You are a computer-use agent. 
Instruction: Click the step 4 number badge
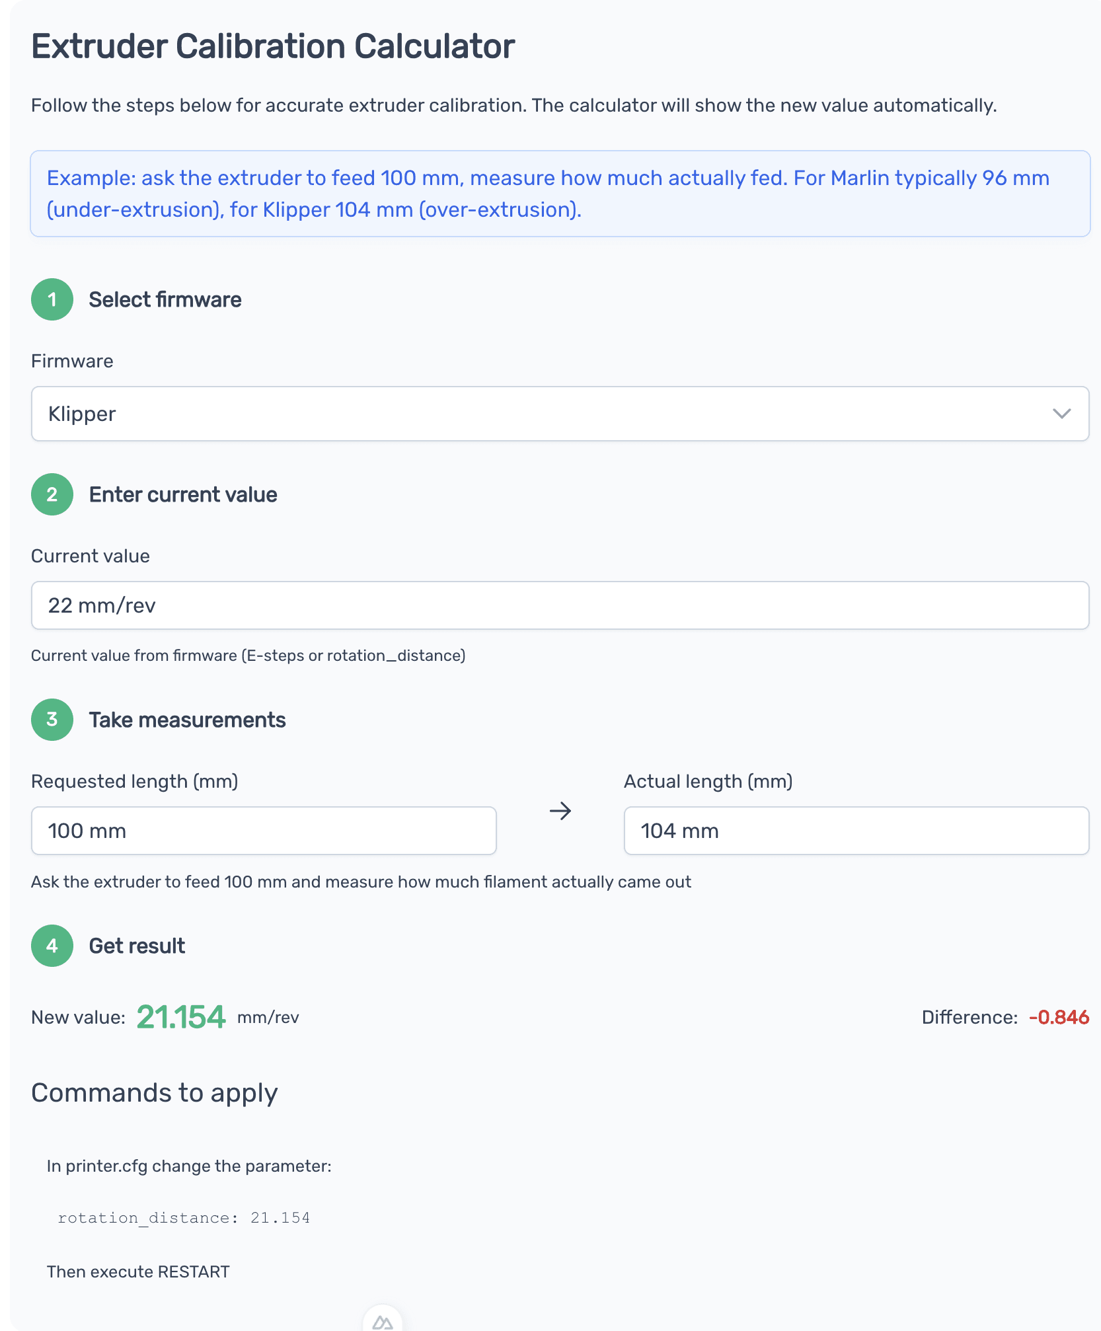(x=52, y=946)
